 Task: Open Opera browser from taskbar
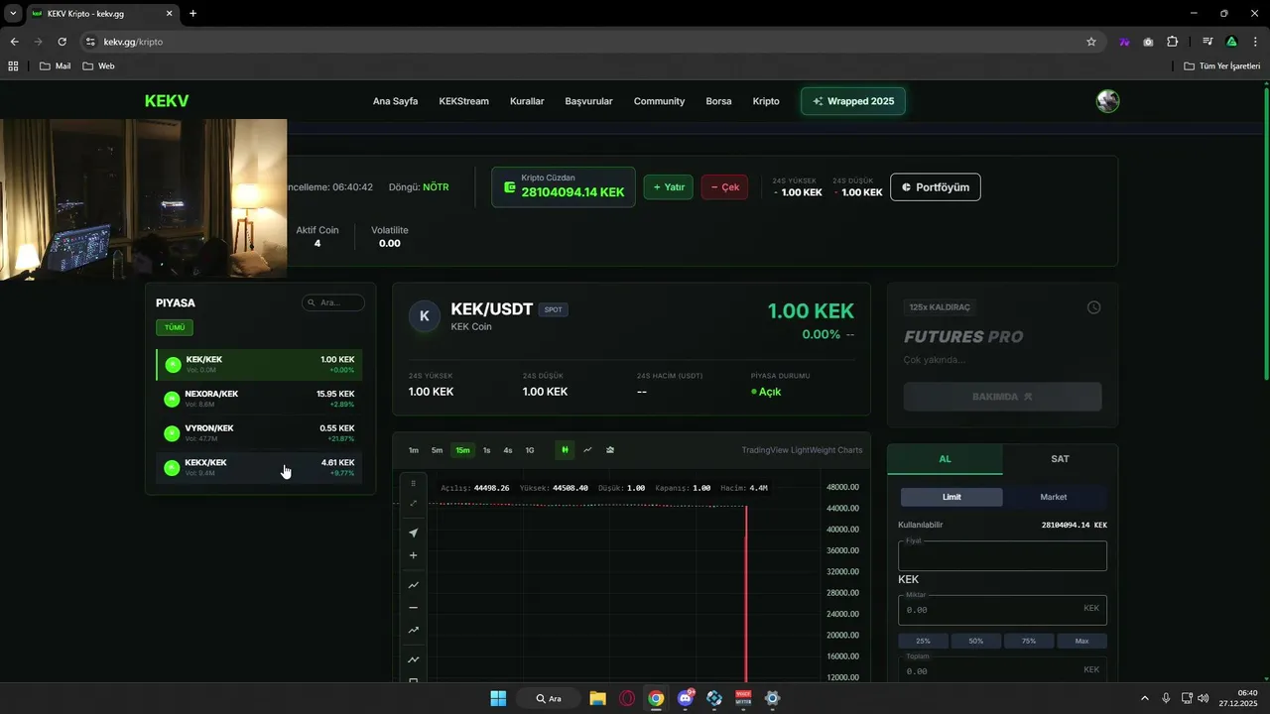coord(627,698)
